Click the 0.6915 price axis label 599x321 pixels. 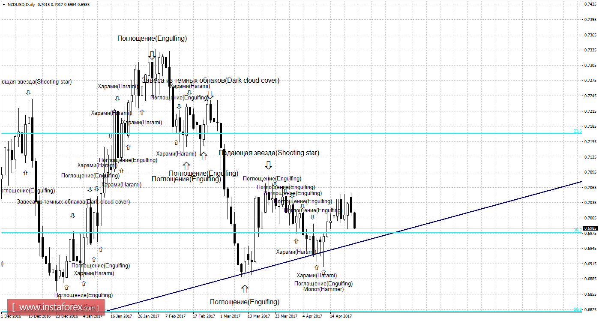click(590, 264)
